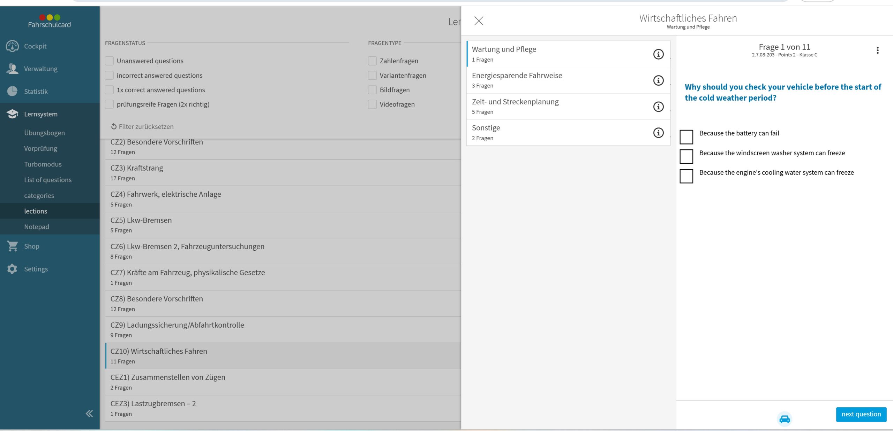Tick the windscreen washer system answer
This screenshot has height=431, width=893.
(x=686, y=156)
